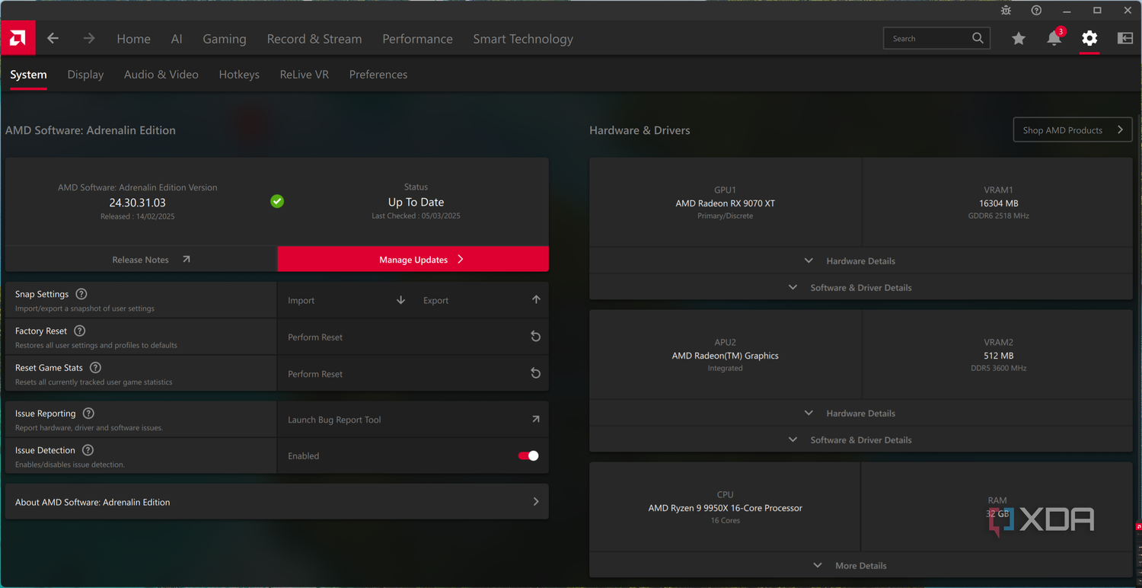Click Export settings button
The image size is (1142, 588).
pos(481,300)
